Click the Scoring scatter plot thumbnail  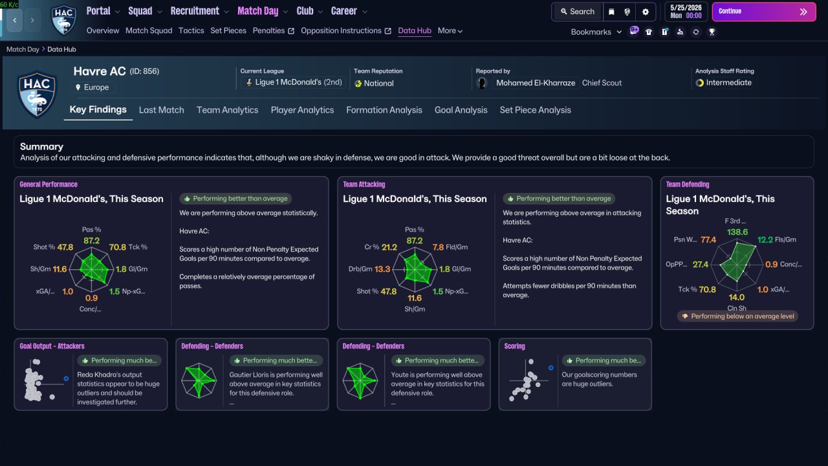pyautogui.click(x=530, y=380)
